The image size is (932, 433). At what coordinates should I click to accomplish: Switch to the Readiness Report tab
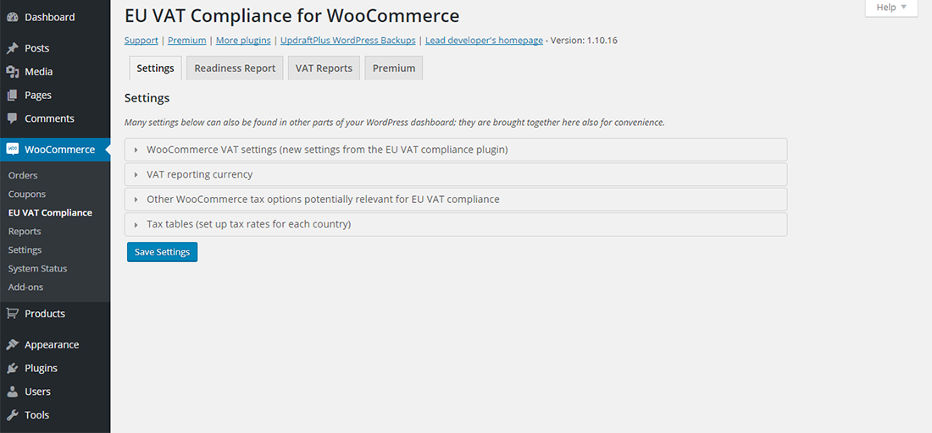point(235,69)
